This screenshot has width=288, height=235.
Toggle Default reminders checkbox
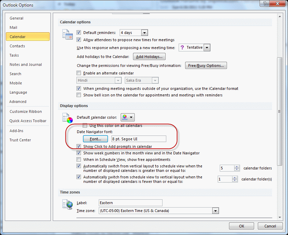(79, 33)
